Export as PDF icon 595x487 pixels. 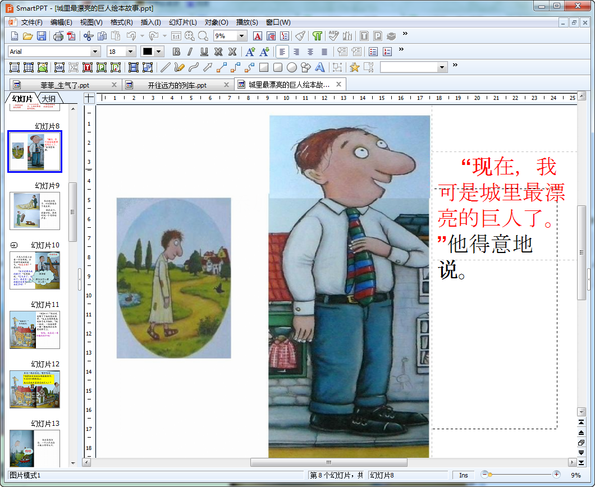pos(71,36)
